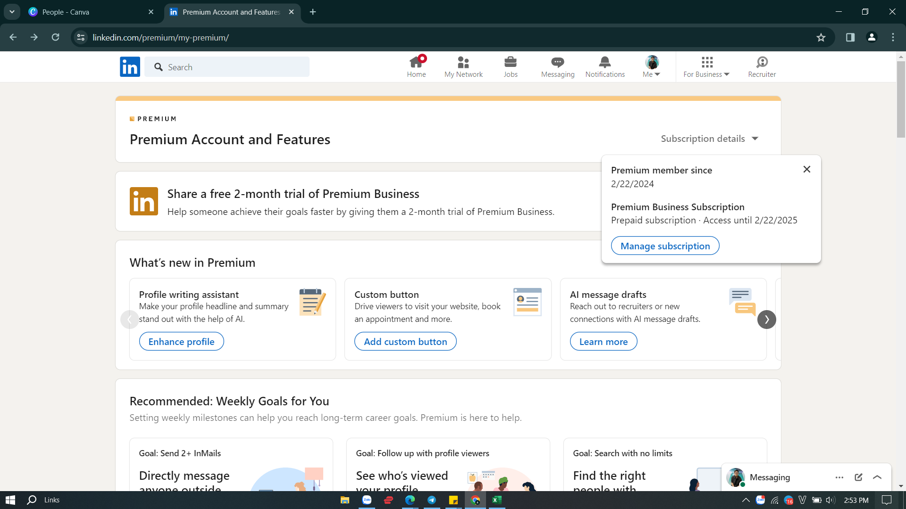Go to Jobs section
This screenshot has height=509, width=906.
pos(511,67)
